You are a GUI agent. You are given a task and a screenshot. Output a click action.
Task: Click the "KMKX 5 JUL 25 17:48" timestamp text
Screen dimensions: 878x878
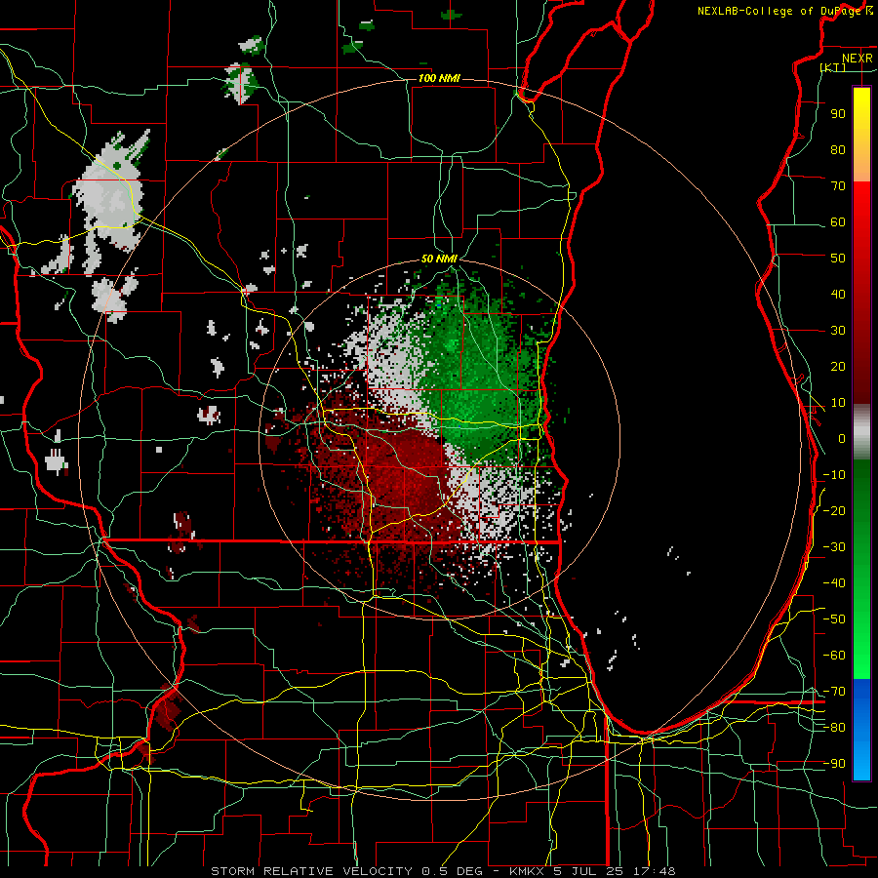(592, 871)
